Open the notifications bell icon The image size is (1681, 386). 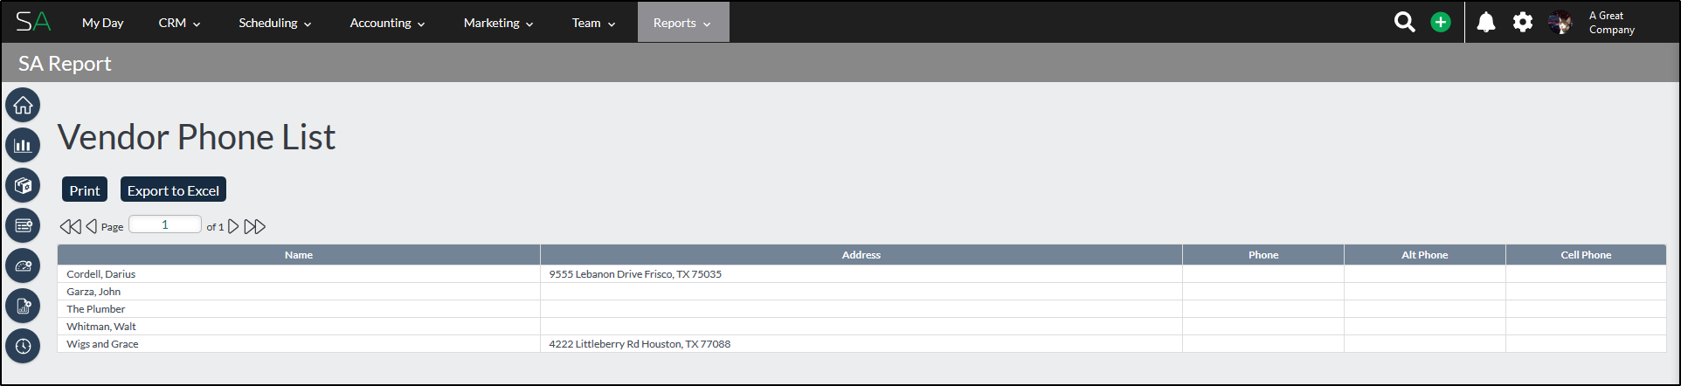(x=1486, y=22)
